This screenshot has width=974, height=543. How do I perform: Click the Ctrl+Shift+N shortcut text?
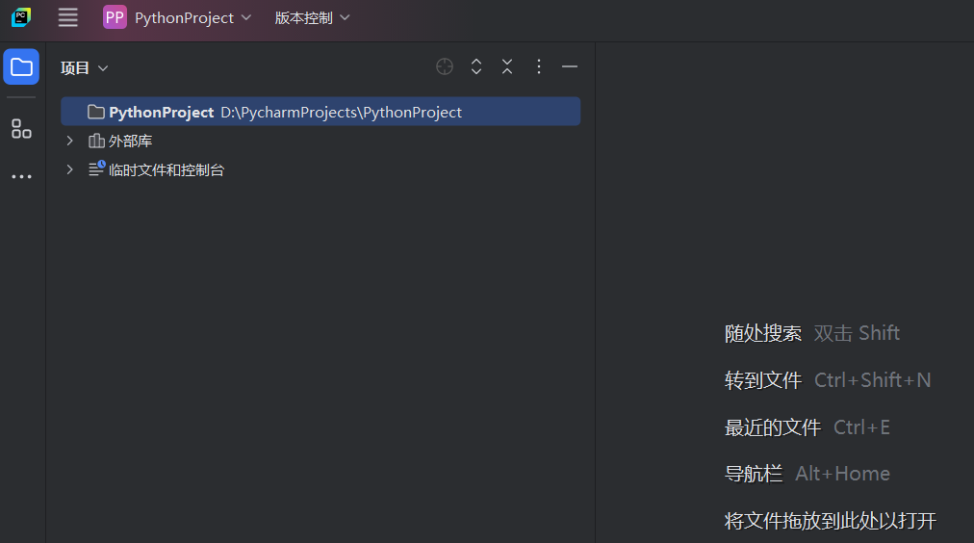tap(873, 380)
